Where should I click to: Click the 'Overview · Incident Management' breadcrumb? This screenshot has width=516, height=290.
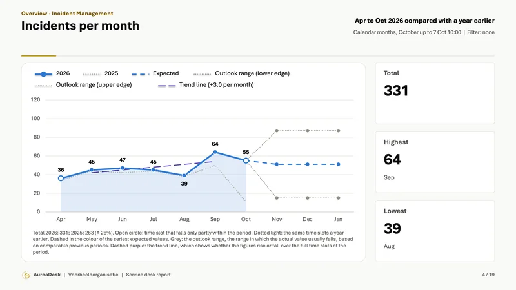coord(67,14)
